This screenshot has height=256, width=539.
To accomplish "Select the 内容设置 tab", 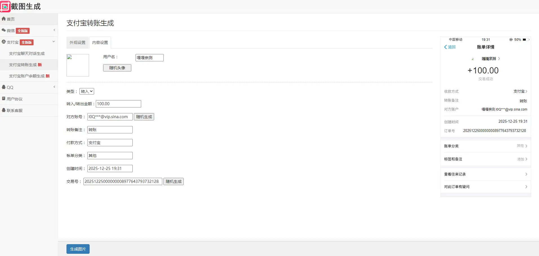I will [100, 42].
